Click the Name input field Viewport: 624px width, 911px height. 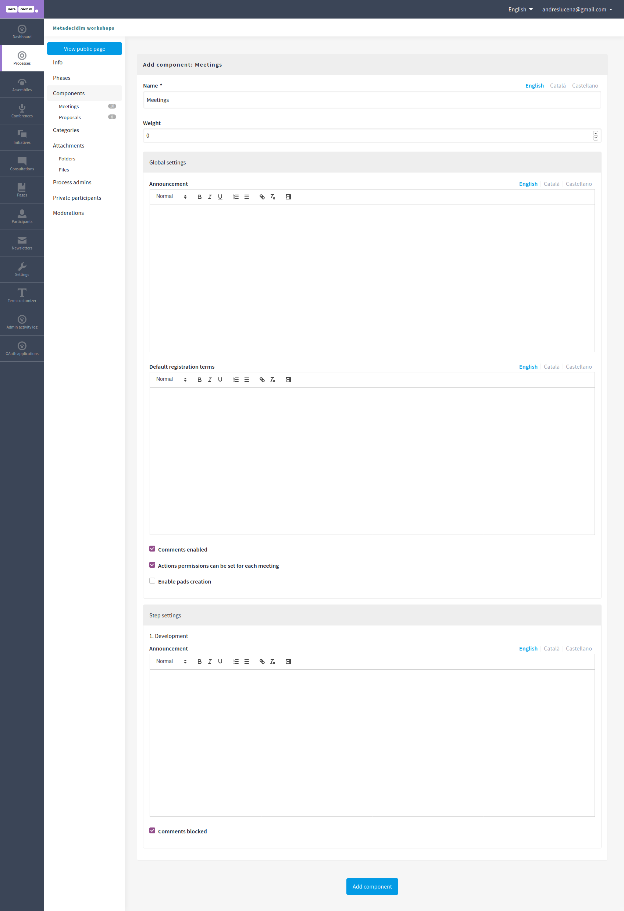click(x=372, y=100)
